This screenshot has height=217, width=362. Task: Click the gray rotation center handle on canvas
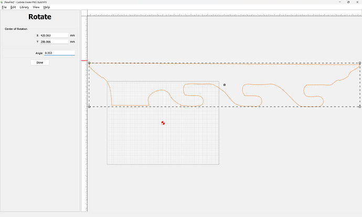(x=225, y=84)
